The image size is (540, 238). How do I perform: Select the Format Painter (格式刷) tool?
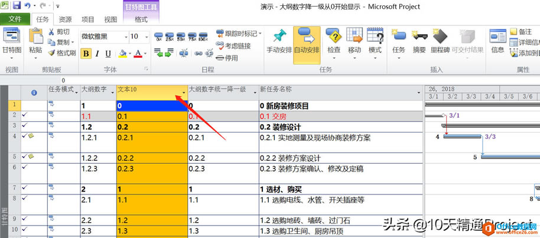click(x=61, y=53)
